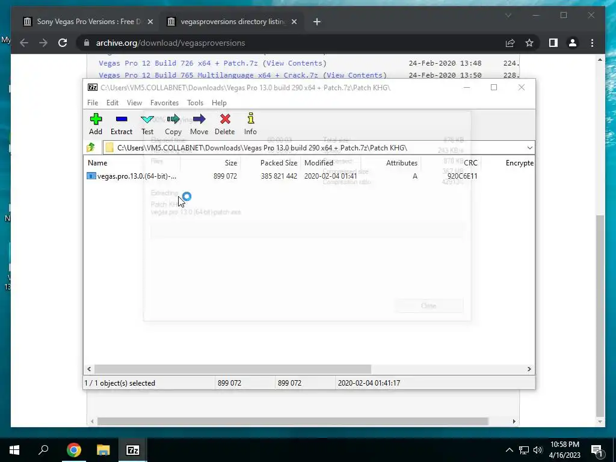The height and width of the screenshot is (462, 616).
Task: Open File Explorer from the taskbar
Action: [103, 450]
